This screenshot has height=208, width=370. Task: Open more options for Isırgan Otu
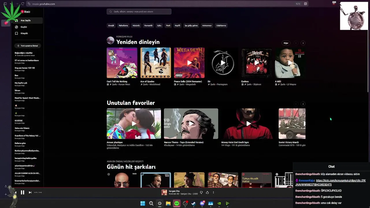[x=213, y=192]
